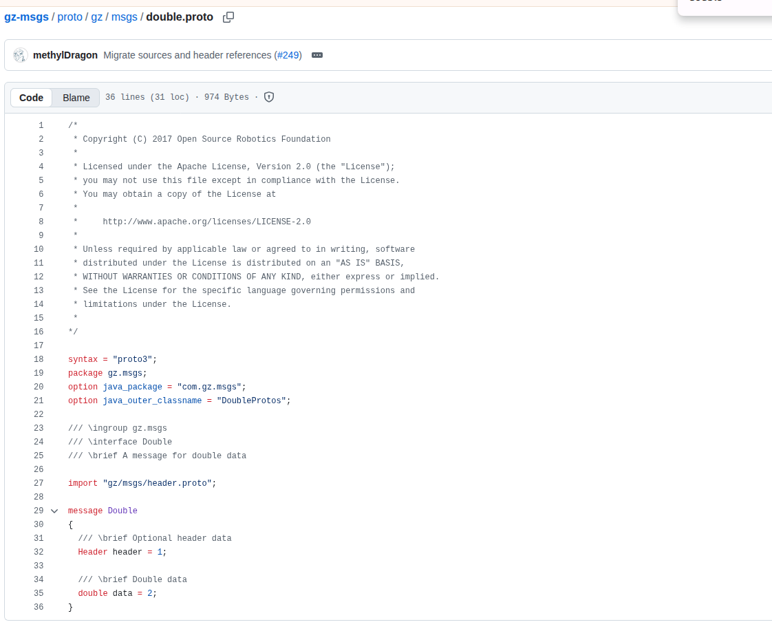
Task: Expand commit message details via ellipsis
Action: (x=317, y=55)
